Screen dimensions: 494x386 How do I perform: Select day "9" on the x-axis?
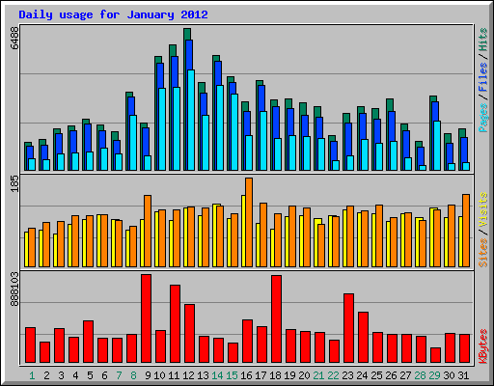click(148, 375)
